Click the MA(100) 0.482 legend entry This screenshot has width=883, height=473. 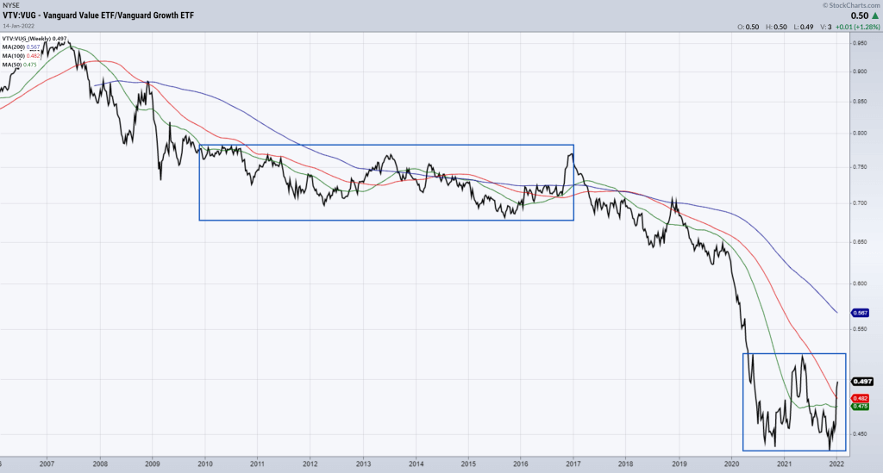pos(21,56)
